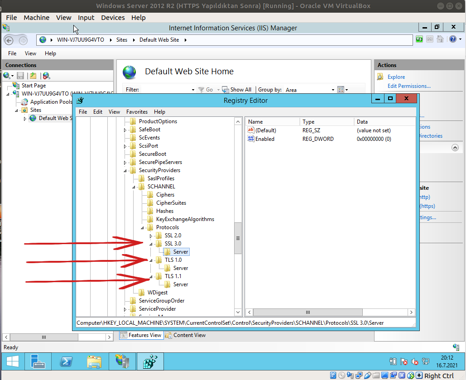The image size is (466, 380).
Task: Open VirtualBox Devices menu
Action: [113, 18]
